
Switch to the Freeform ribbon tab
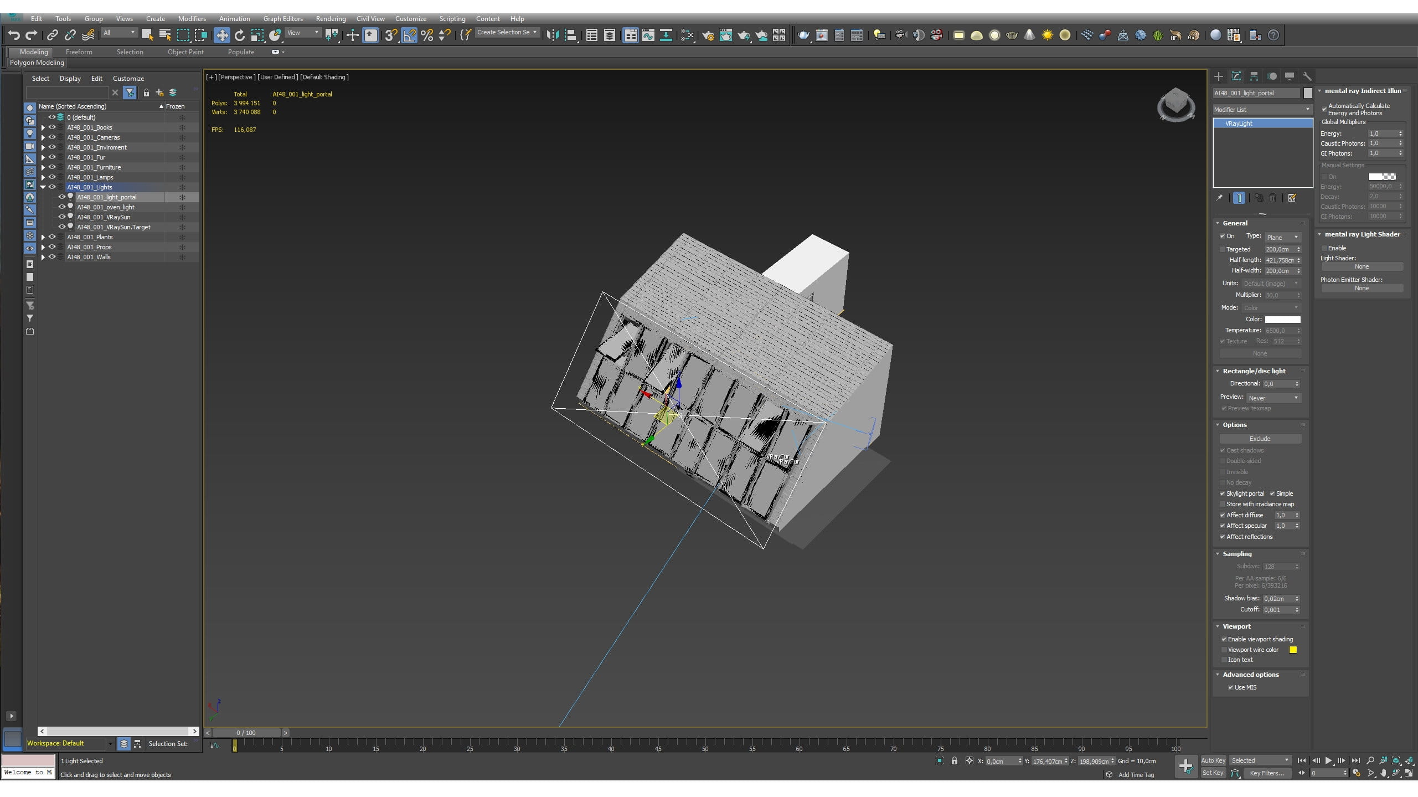coord(79,52)
